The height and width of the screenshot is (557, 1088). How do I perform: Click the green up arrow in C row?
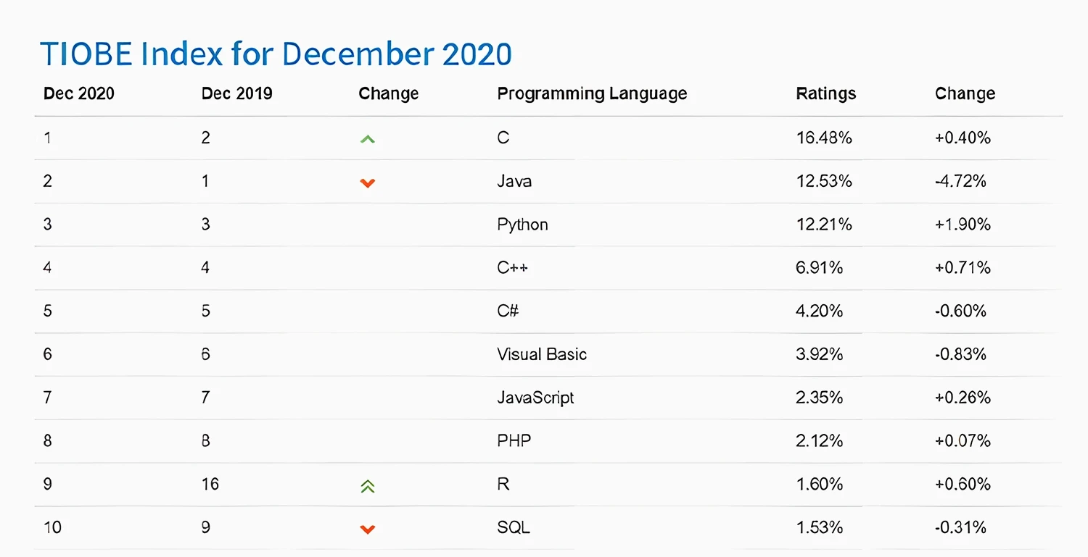tap(368, 138)
